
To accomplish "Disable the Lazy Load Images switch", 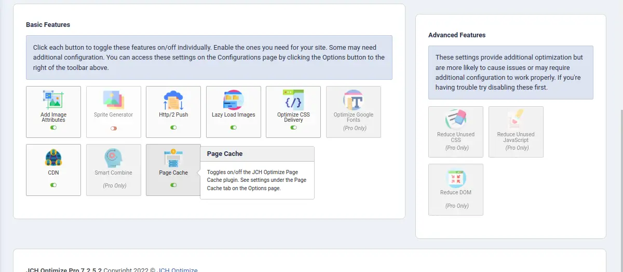I will (234, 127).
